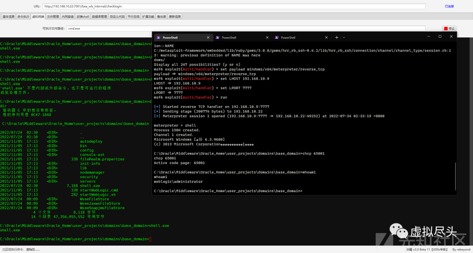Screen dimensions: 473x253
Task: Close the PowerShell terminal window
Action: (x=451, y=36)
